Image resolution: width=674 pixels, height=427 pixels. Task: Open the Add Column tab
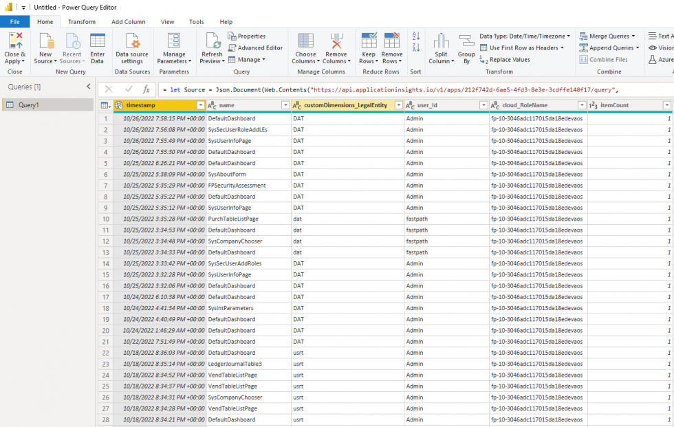tap(127, 21)
